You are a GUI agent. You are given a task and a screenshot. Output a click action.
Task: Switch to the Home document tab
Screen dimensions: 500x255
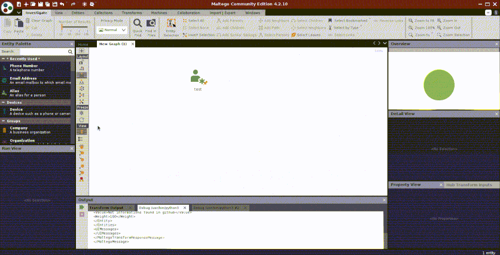(x=83, y=44)
